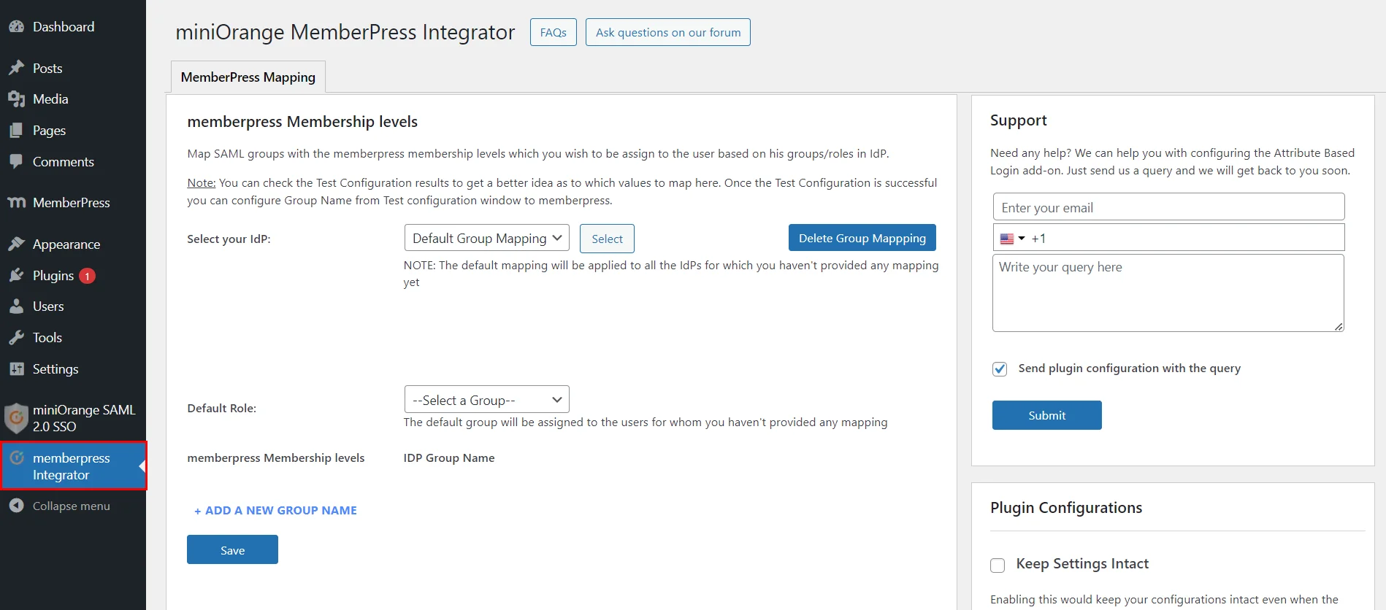The width and height of the screenshot is (1386, 610).
Task: Click the Enter your email field
Action: [x=1168, y=207]
